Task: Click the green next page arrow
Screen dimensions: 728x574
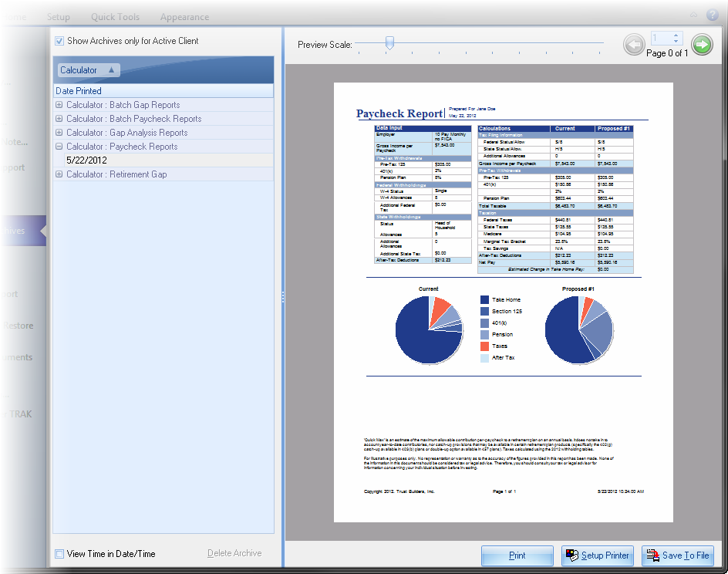Action: click(702, 45)
